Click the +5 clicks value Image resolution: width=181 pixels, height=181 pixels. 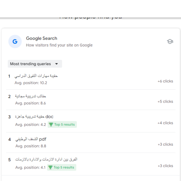click(x=165, y=101)
